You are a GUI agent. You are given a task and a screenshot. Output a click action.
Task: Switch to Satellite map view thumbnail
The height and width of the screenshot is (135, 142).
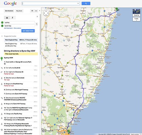click(137, 13)
